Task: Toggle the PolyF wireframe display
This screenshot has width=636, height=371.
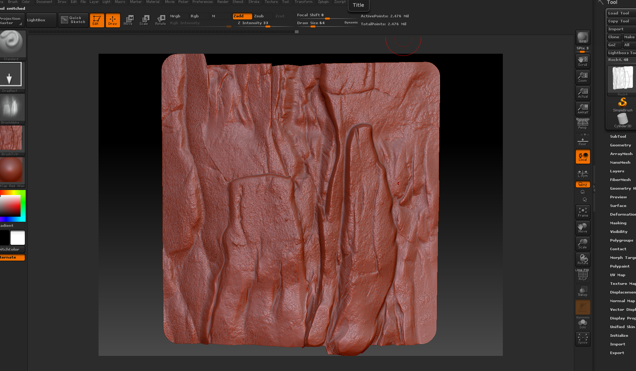Action: point(583,276)
